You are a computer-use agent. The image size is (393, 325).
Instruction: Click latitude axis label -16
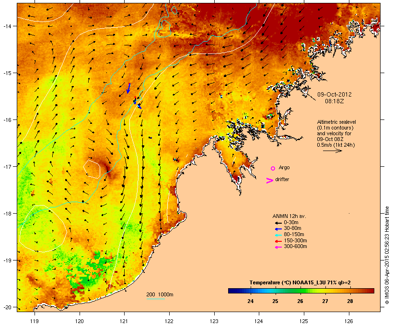(7, 120)
